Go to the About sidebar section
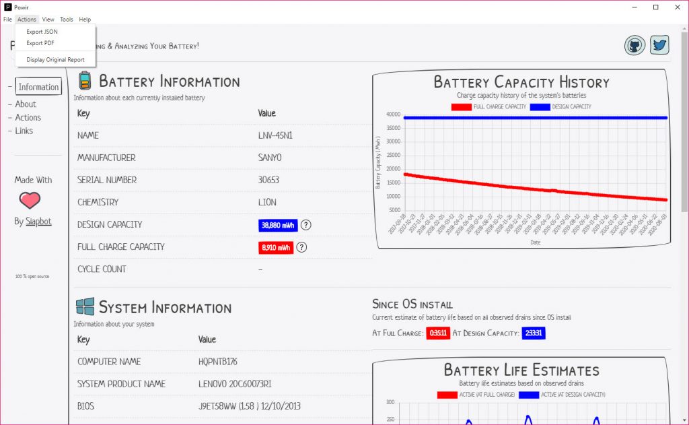 26,104
